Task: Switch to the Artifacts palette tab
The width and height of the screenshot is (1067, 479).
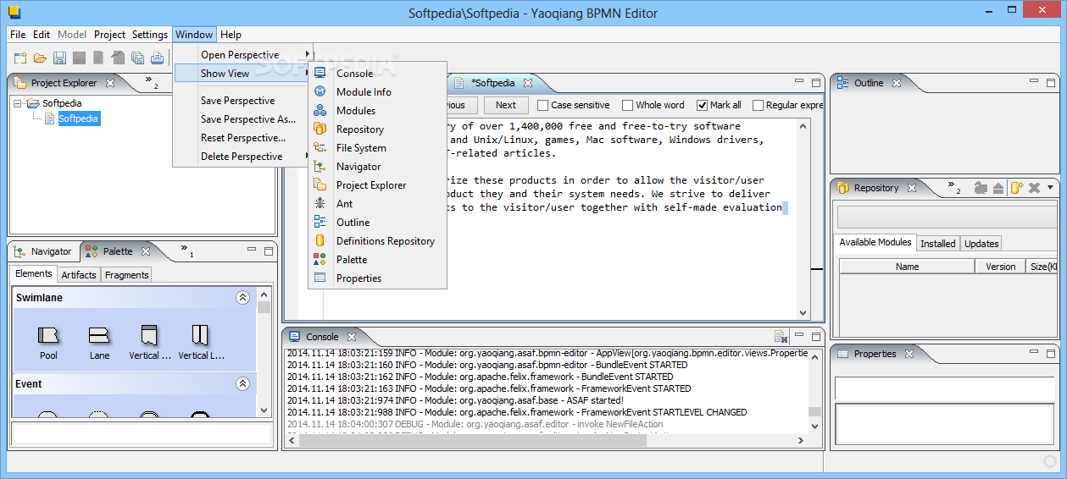Action: [79, 275]
